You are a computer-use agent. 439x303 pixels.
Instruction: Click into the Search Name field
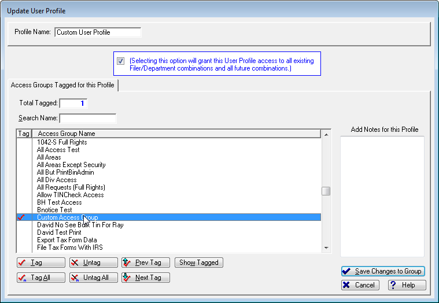(x=88, y=119)
